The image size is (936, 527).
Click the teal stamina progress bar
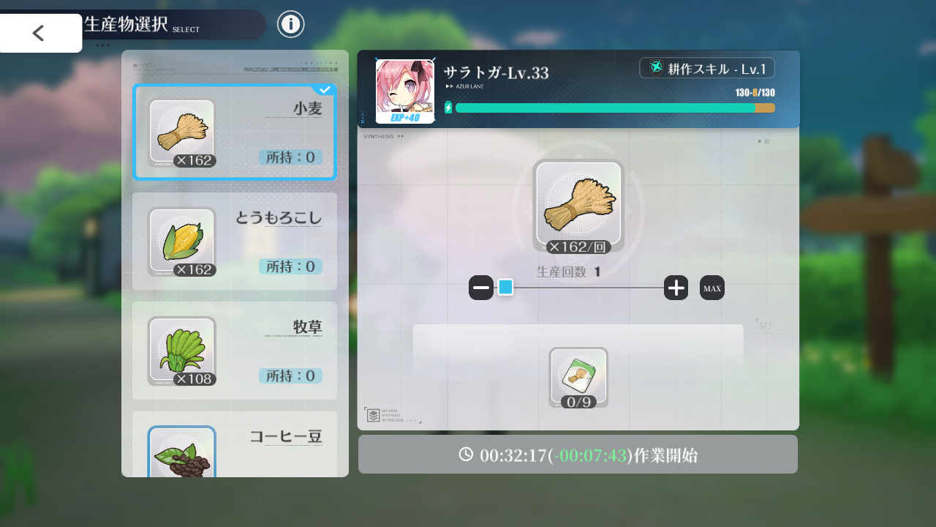pos(615,108)
